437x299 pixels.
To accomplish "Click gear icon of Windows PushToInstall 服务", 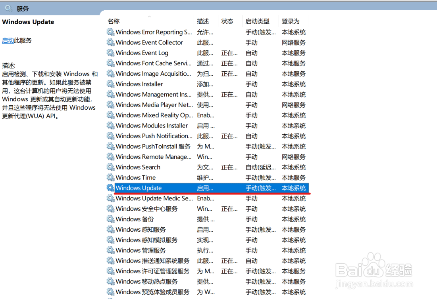I will click(110, 146).
